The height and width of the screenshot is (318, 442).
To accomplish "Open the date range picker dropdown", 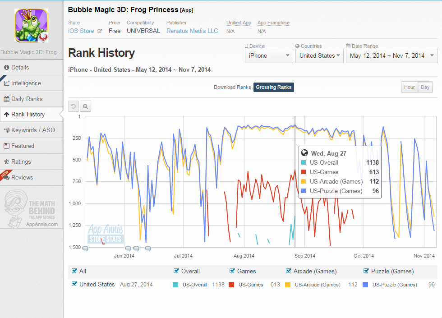I will pos(391,56).
